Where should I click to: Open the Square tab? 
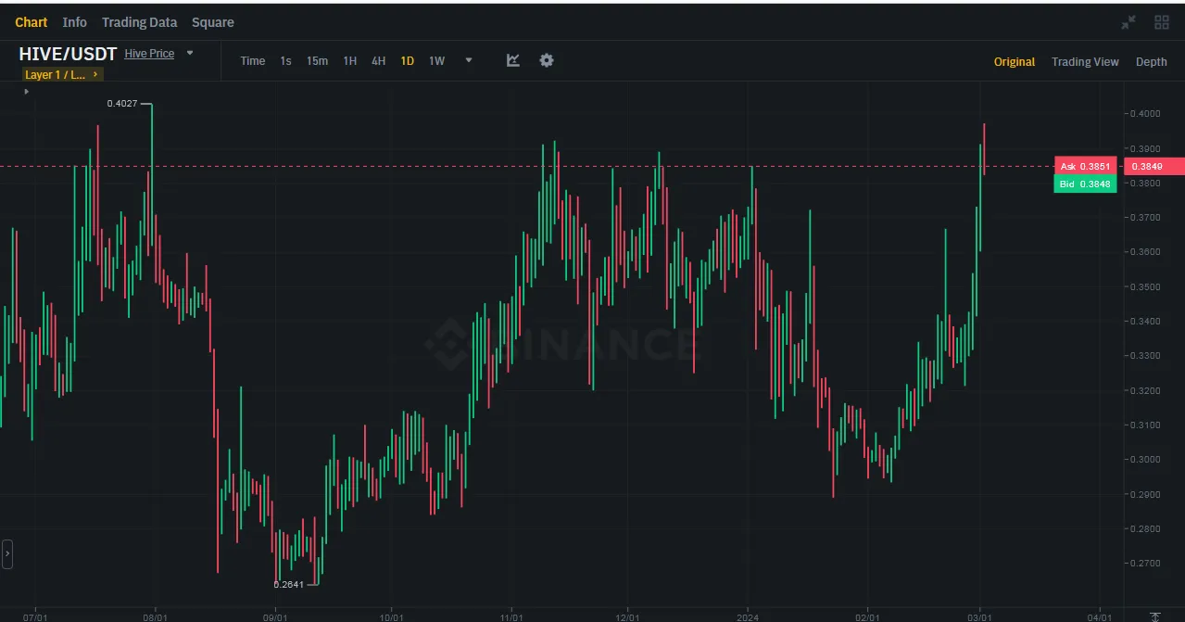[x=213, y=22]
